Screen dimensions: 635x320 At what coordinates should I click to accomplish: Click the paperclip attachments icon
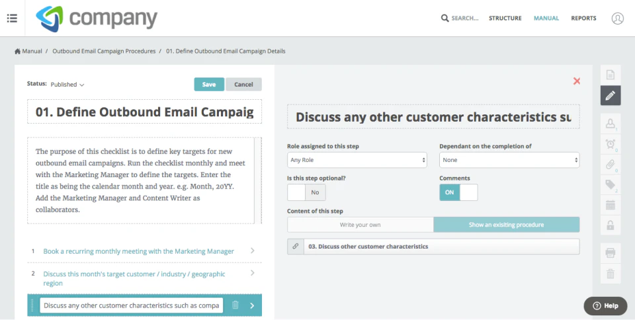[x=611, y=165]
